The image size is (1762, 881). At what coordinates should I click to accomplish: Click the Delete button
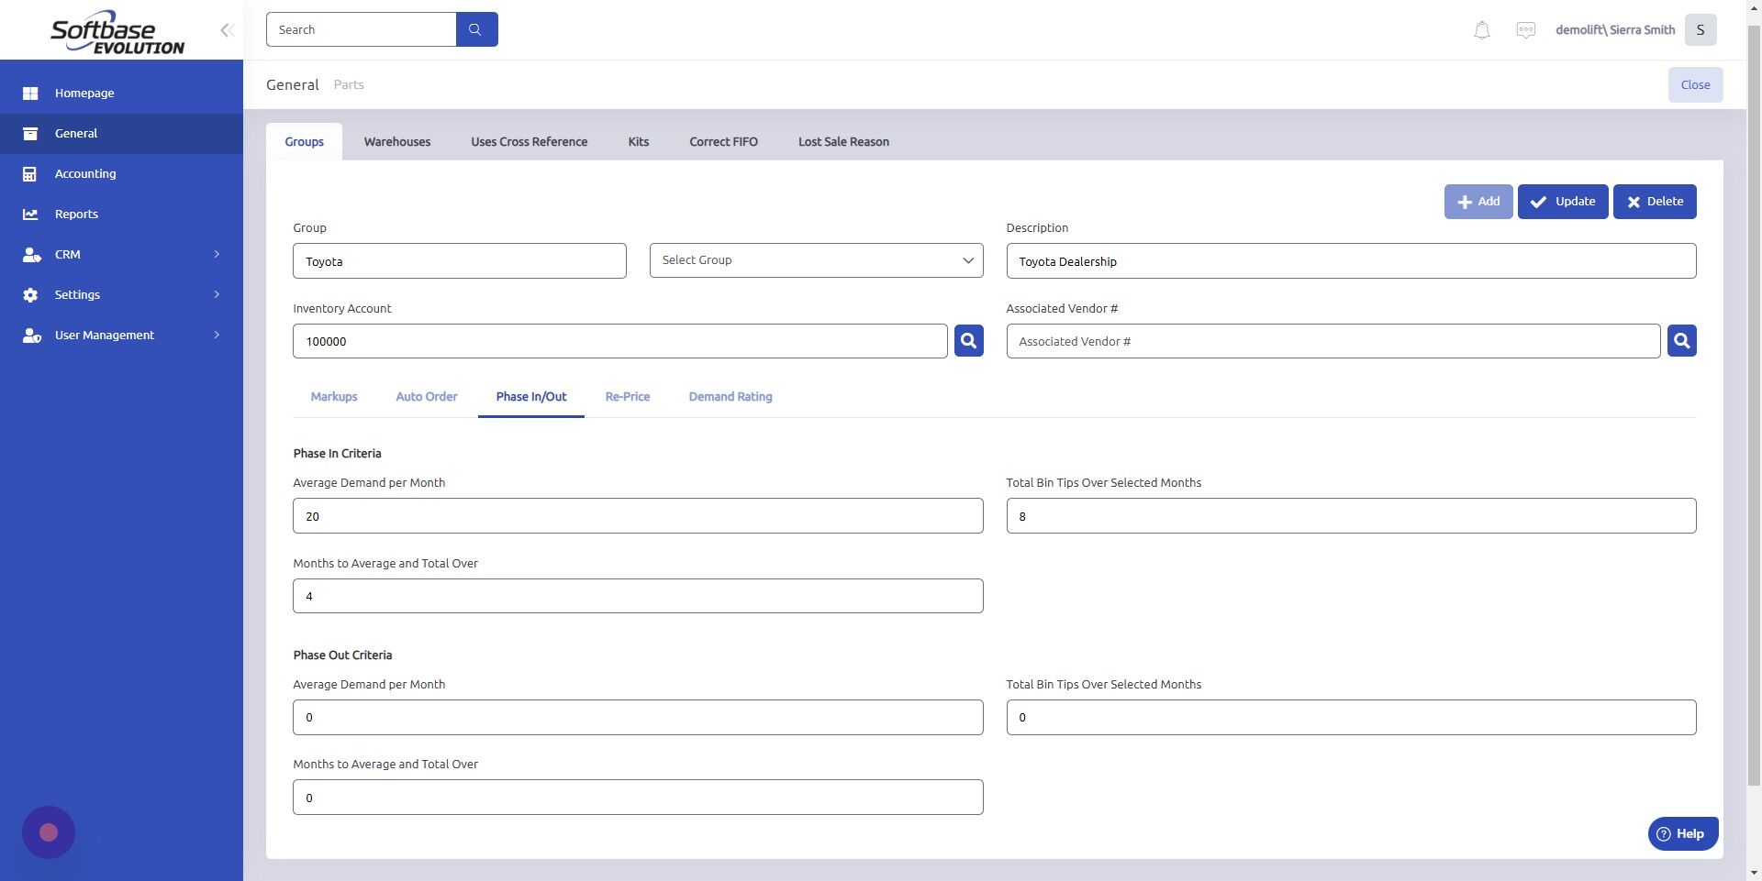click(1655, 202)
